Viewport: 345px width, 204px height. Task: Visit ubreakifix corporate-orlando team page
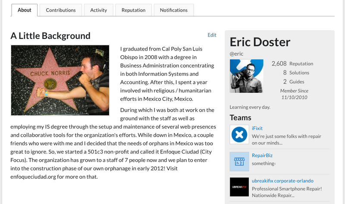point(282,180)
